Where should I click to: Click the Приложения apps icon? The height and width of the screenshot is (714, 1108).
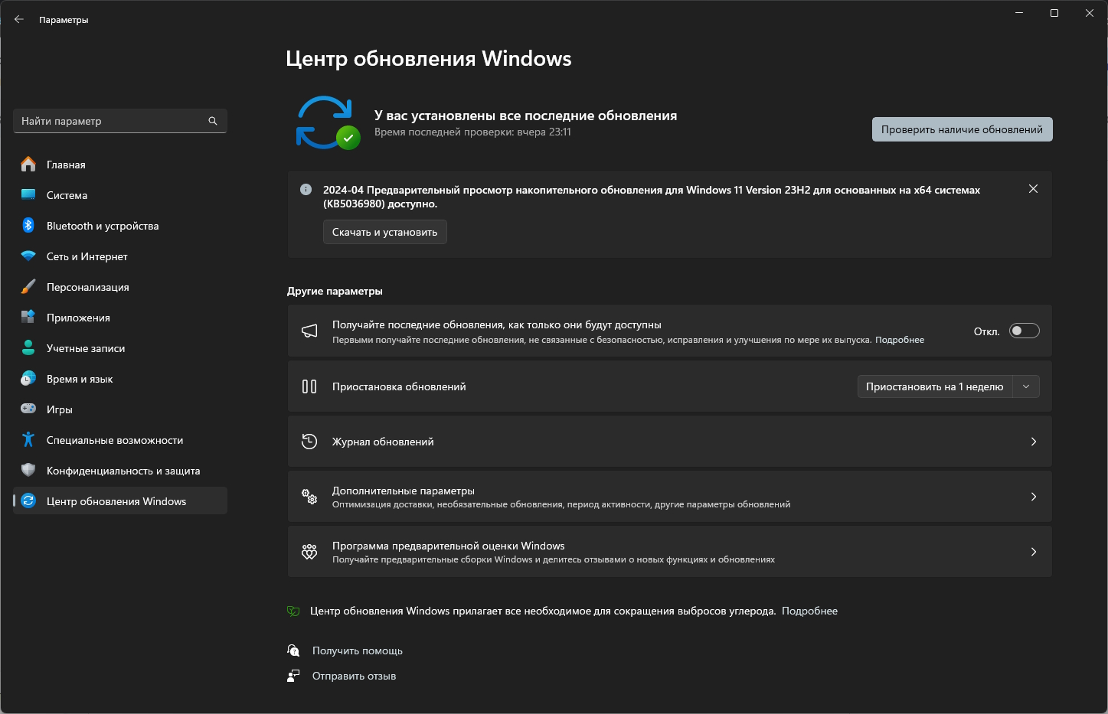pyautogui.click(x=28, y=318)
